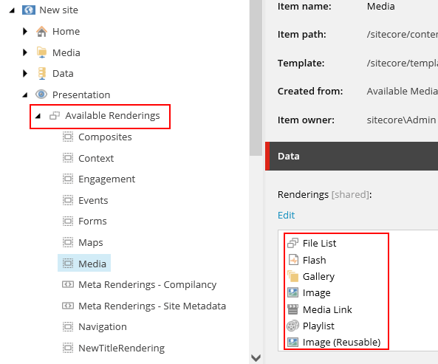Select the Gallery rendering icon
This screenshot has height=364, width=438.
(x=292, y=276)
